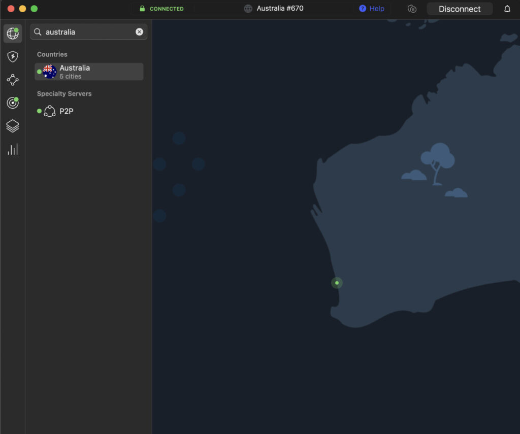Viewport: 520px width, 434px height.
Task: Open the Dedicated IP target panel
Action: tap(13, 103)
